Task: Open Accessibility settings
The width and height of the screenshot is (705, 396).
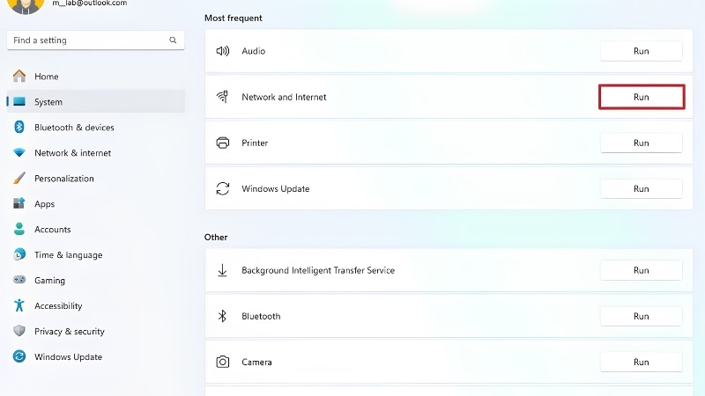Action: pyautogui.click(x=96, y=305)
